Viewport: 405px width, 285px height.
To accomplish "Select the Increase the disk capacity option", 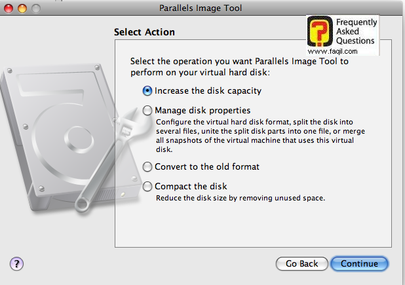I will tap(147, 90).
